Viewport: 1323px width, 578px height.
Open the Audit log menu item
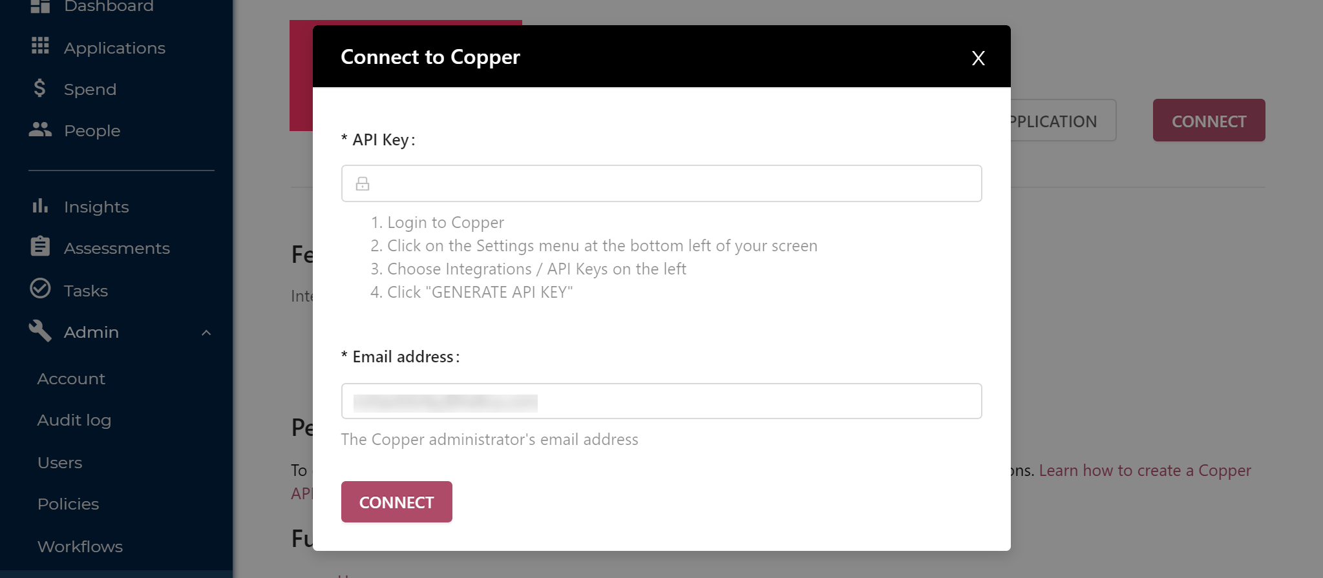[74, 420]
